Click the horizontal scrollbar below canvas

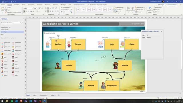pyautogui.click(x=108, y=93)
